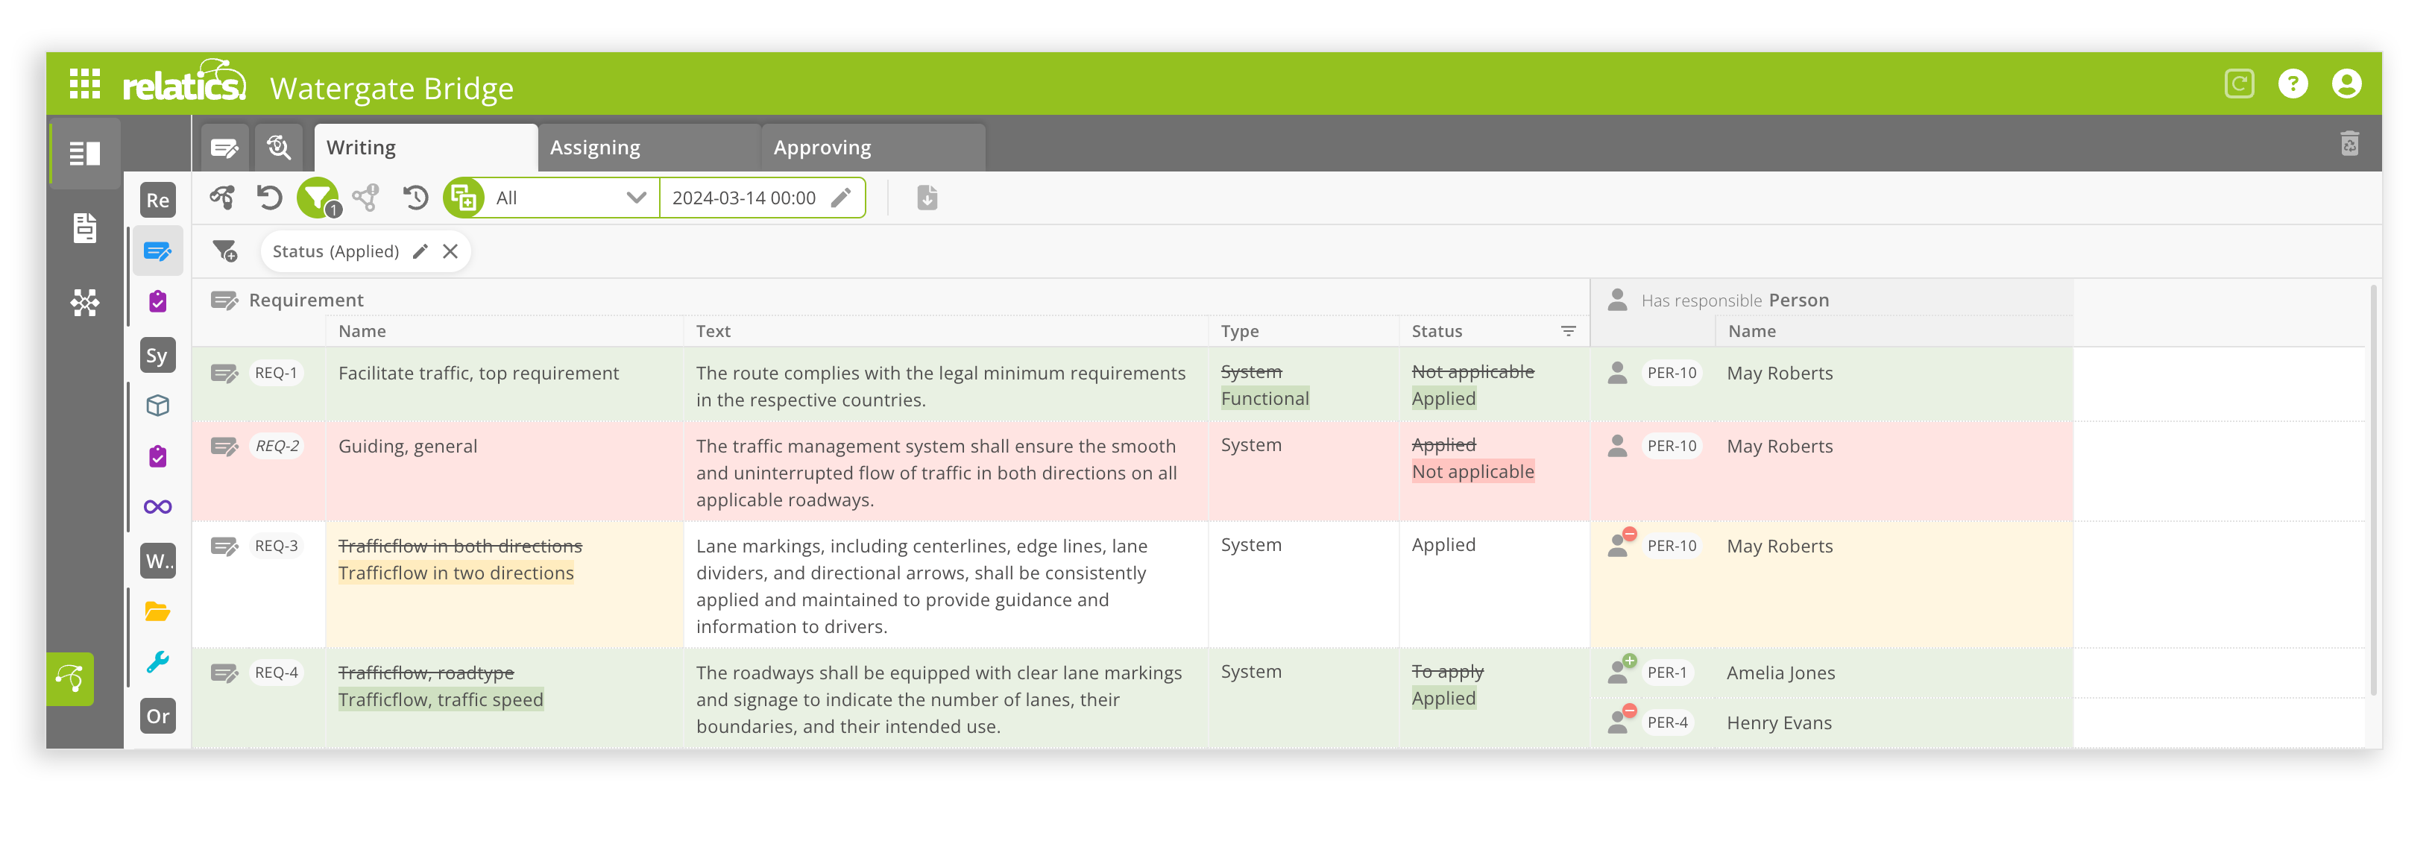Switch to the Assigning tab
This screenshot has height=847, width=2435.
pyautogui.click(x=593, y=147)
